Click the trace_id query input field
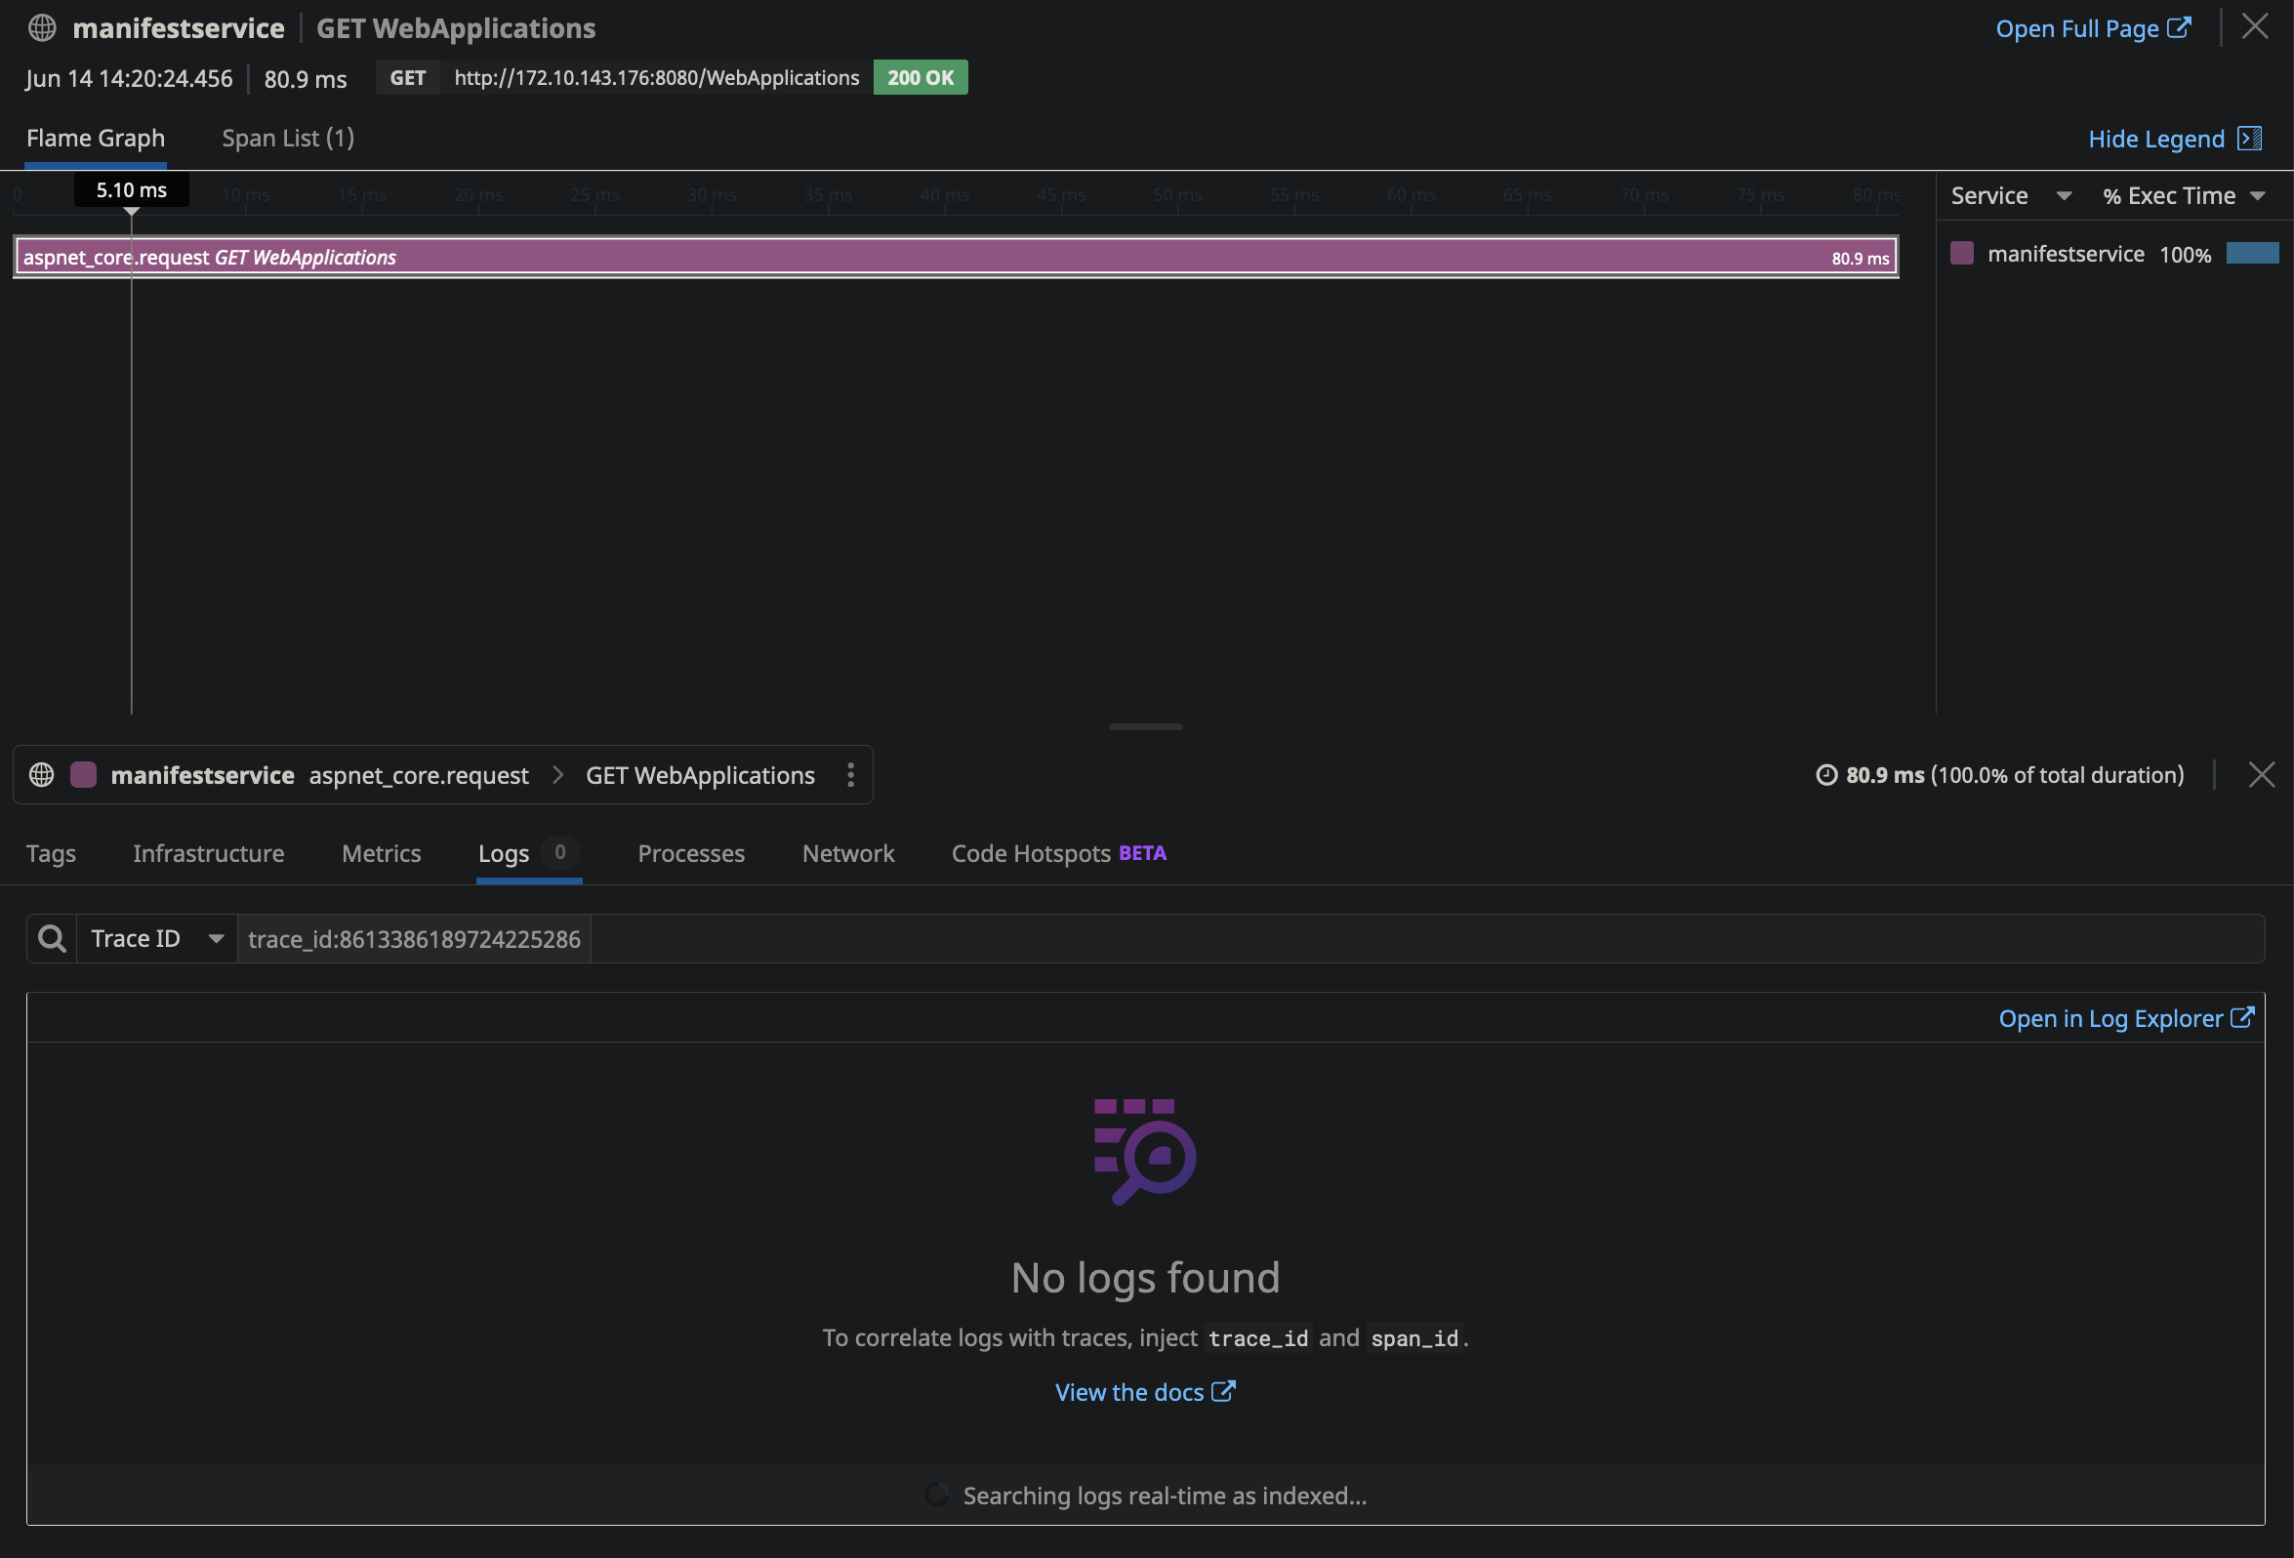The height and width of the screenshot is (1558, 2294). [1250, 938]
